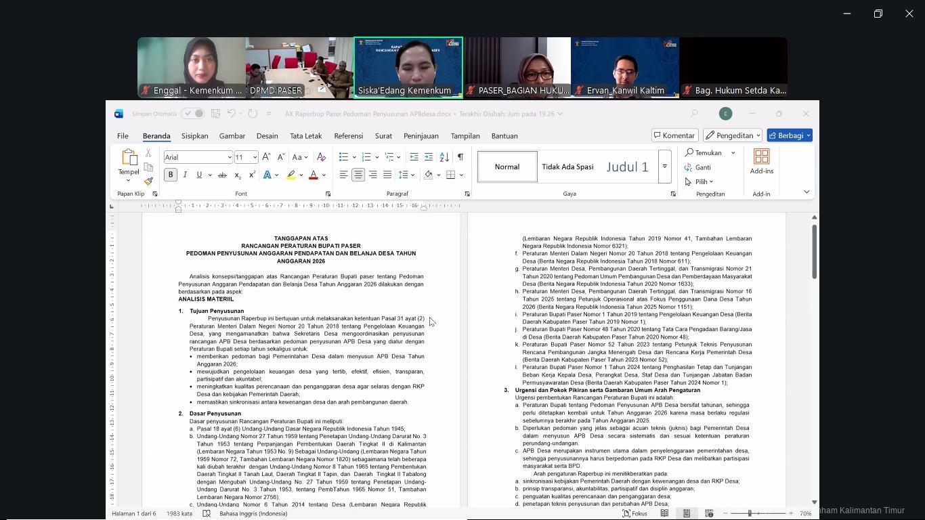Open the font name dropdown showing Arial
This screenshot has width=925, height=520.
[229, 157]
